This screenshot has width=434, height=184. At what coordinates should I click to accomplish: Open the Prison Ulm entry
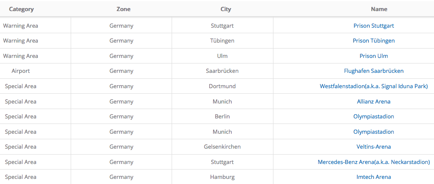coord(374,56)
